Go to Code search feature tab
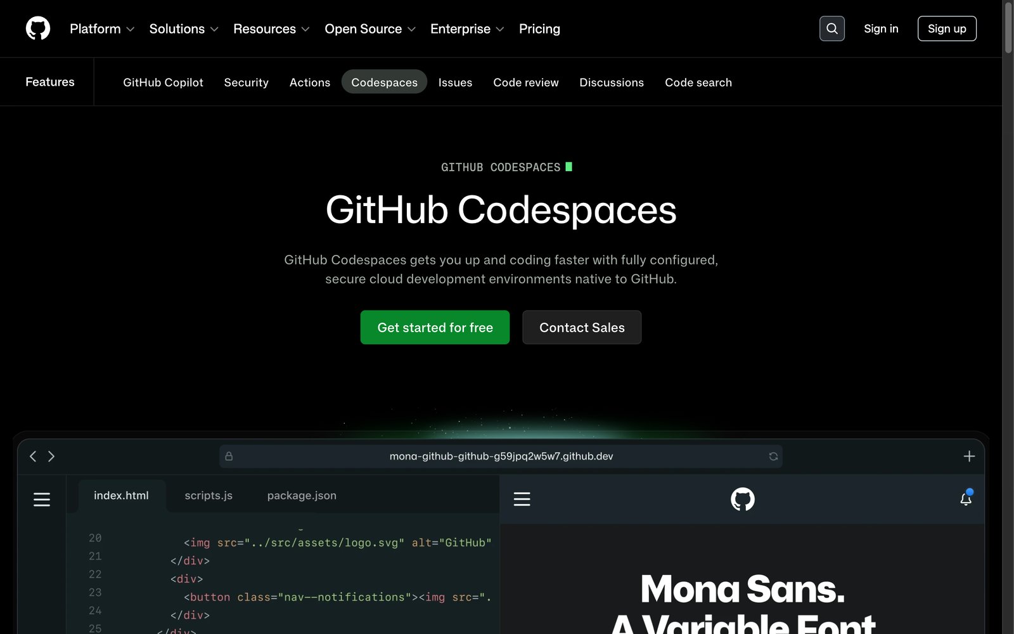This screenshot has height=634, width=1014. pyautogui.click(x=698, y=82)
